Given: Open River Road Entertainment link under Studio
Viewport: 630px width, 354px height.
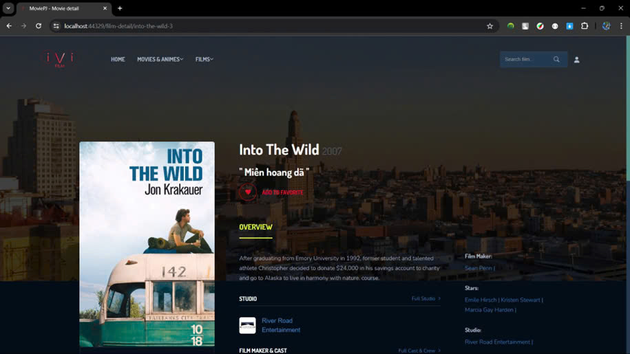Looking at the screenshot, I should tap(497, 342).
